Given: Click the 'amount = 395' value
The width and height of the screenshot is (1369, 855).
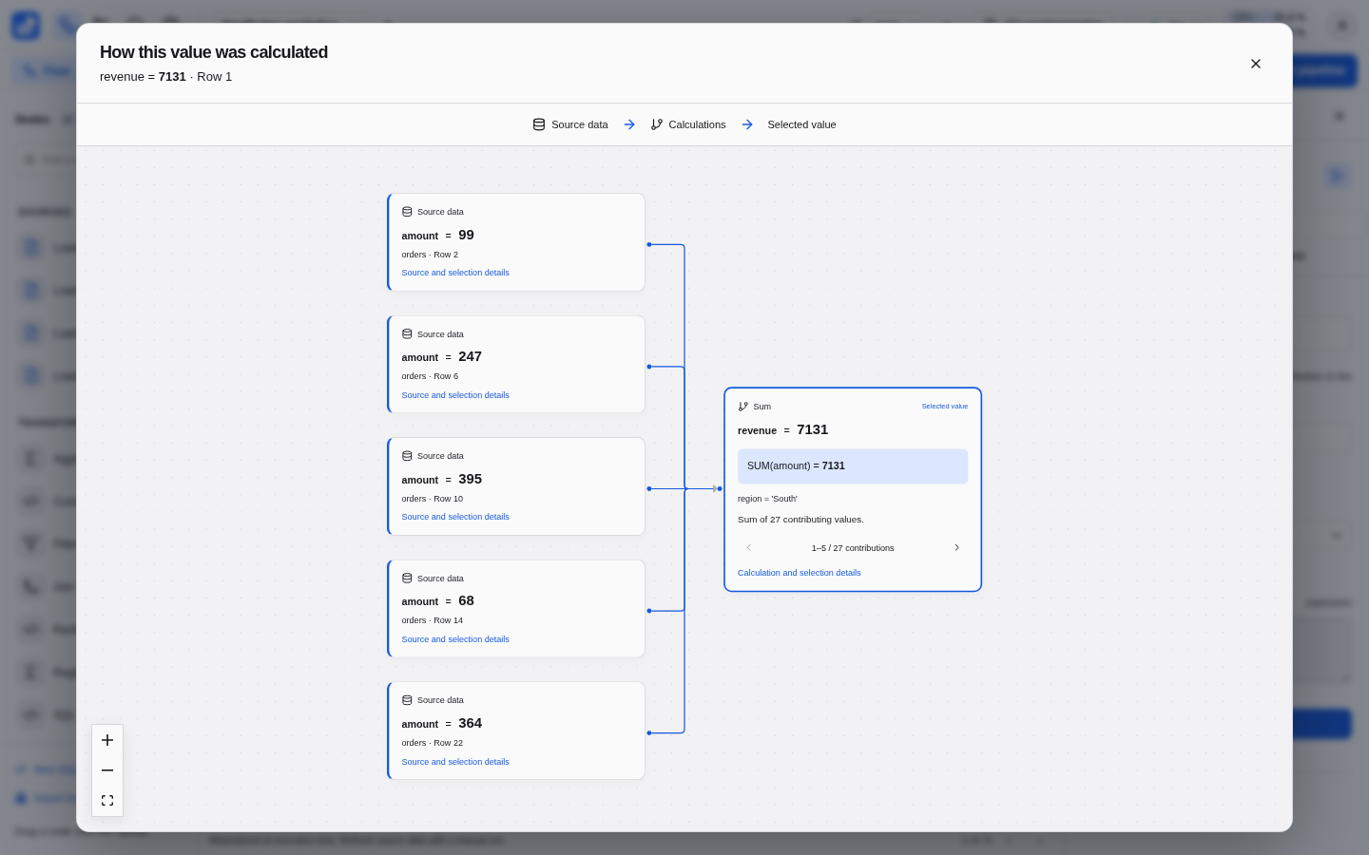Looking at the screenshot, I should [441, 479].
